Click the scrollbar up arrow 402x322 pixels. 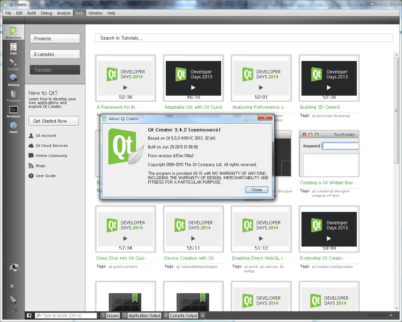(x=396, y=55)
